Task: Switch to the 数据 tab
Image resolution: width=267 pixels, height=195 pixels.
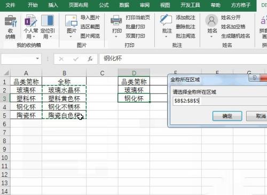Action: click(x=124, y=5)
